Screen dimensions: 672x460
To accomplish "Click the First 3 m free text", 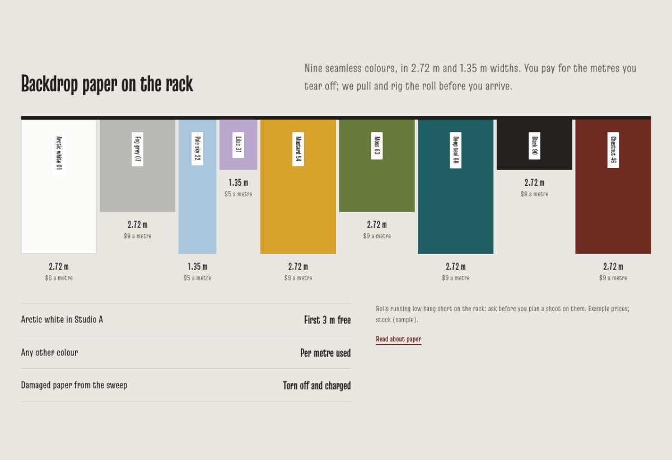I will (328, 320).
